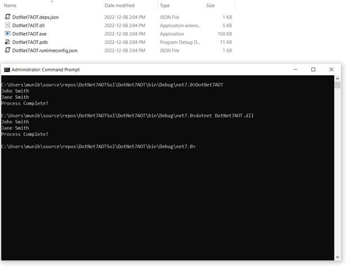Select the DotNet7AOT.pdb file name
Viewport: 350px width, 266px height.
point(30,42)
